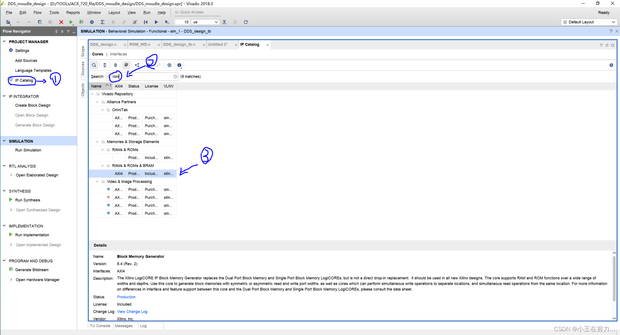Open the time unit 'us' dropdown
The image size is (620, 335).
click(x=205, y=22)
